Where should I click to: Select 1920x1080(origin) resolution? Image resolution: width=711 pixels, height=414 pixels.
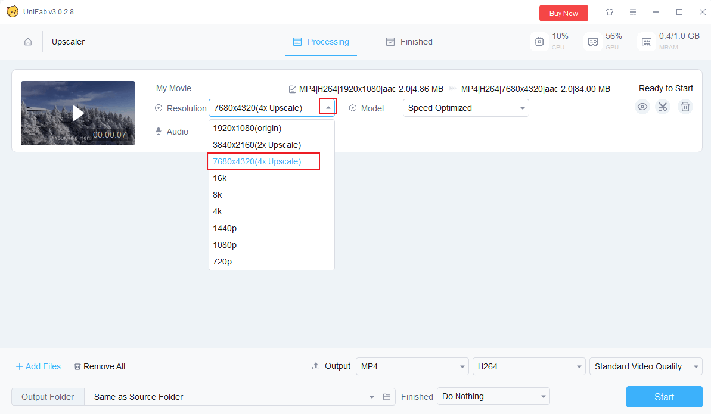pyautogui.click(x=272, y=128)
